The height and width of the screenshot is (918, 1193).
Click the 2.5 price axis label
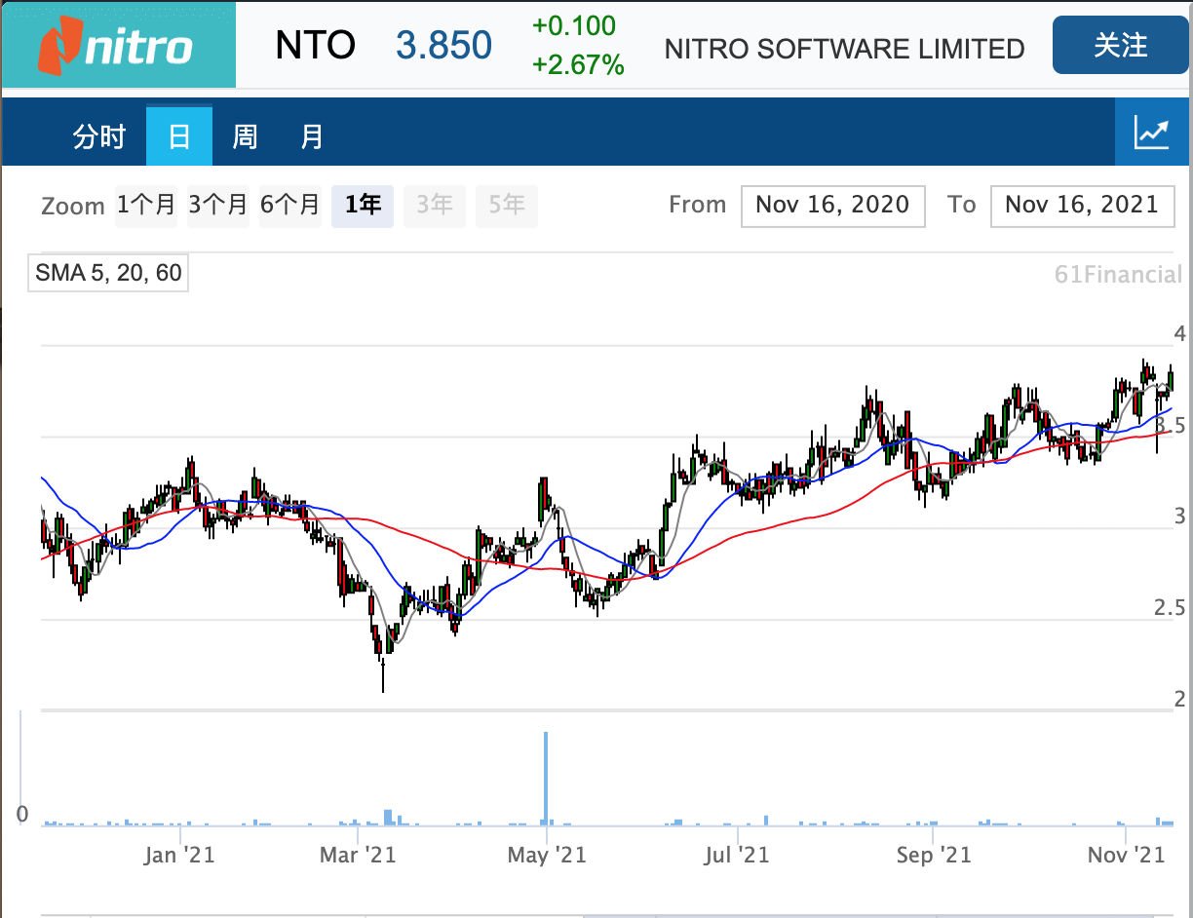tap(1170, 608)
